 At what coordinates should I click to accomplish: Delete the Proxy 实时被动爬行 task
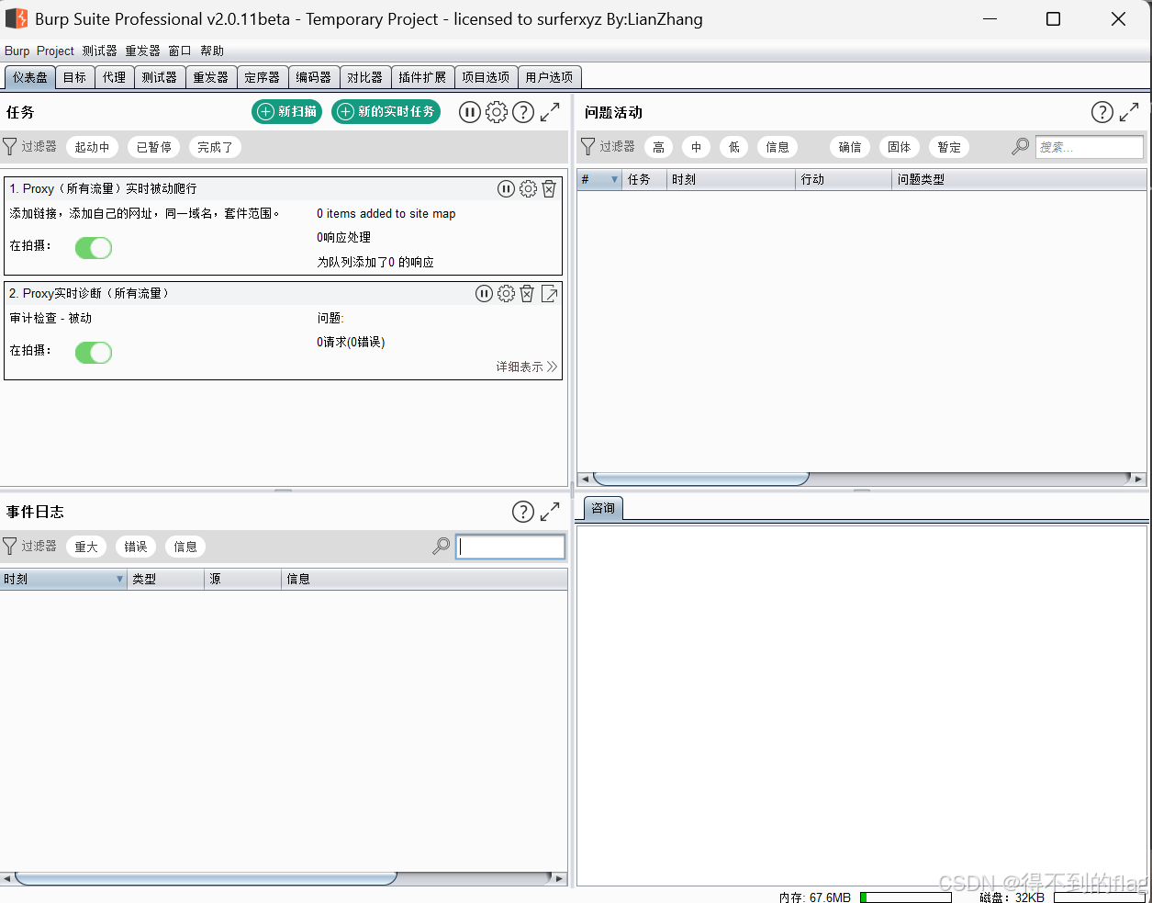click(x=549, y=188)
